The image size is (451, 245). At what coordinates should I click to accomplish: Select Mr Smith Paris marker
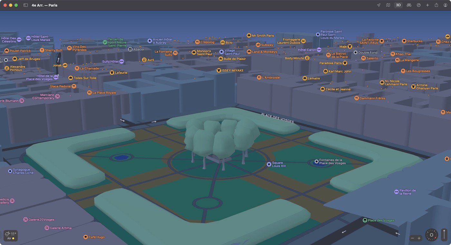(x=249, y=35)
